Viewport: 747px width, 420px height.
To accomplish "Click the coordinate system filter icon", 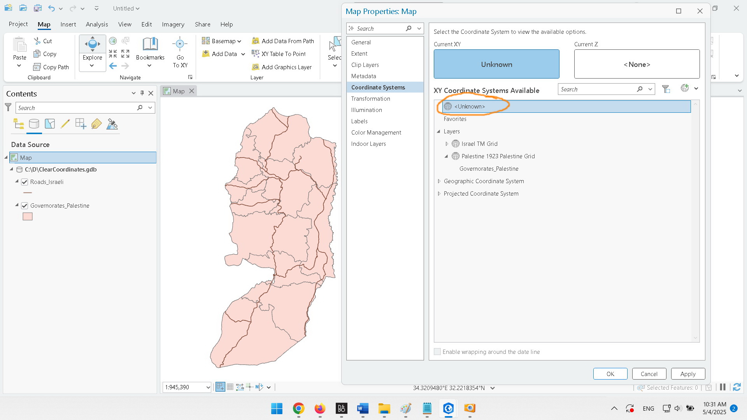I will pos(666,89).
